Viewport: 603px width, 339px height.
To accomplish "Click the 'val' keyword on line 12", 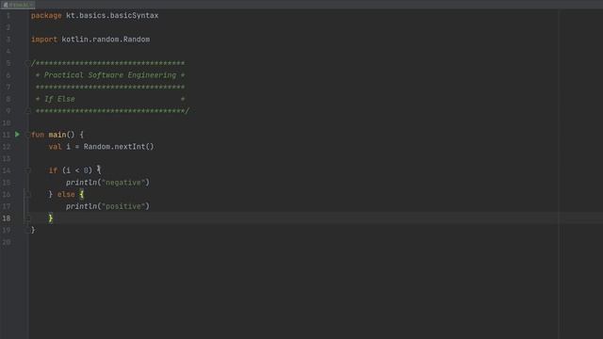I will [55, 147].
